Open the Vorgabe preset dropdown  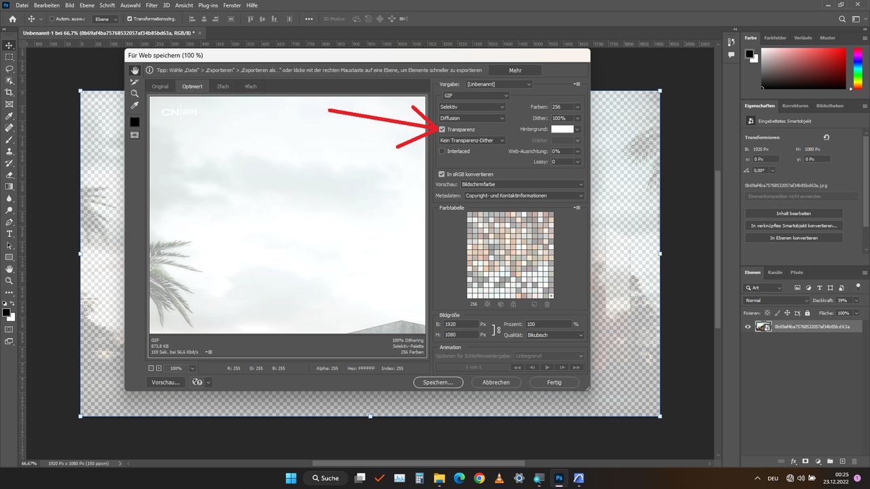[x=498, y=84]
